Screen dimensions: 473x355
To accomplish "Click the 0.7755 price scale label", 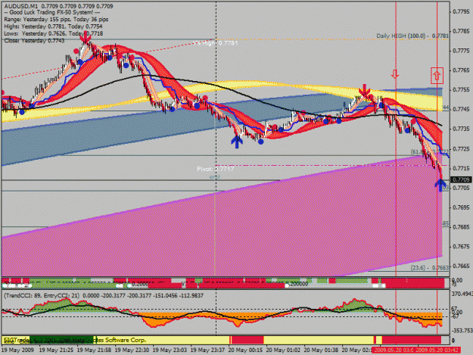I will [x=461, y=90].
